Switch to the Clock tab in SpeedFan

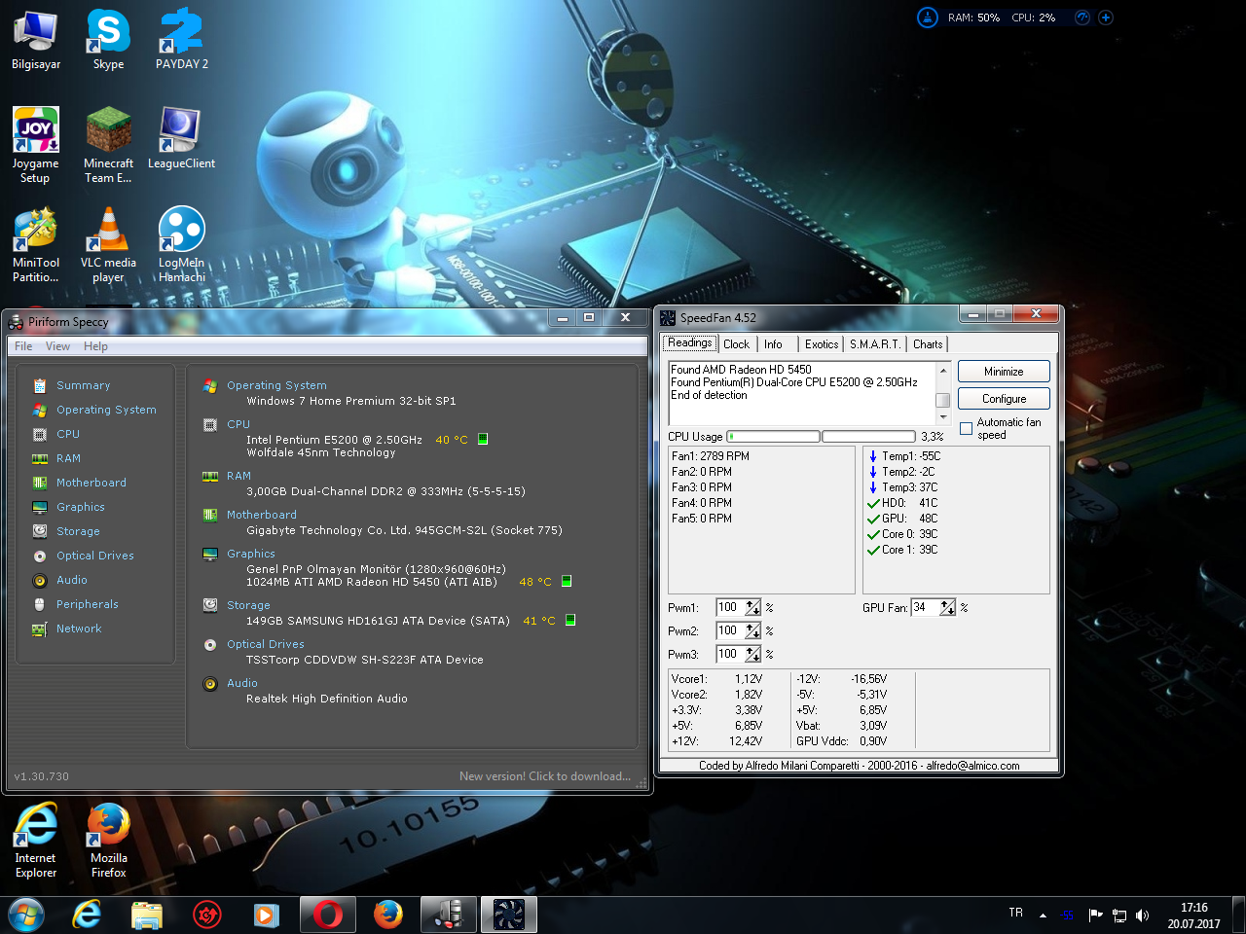(x=737, y=344)
